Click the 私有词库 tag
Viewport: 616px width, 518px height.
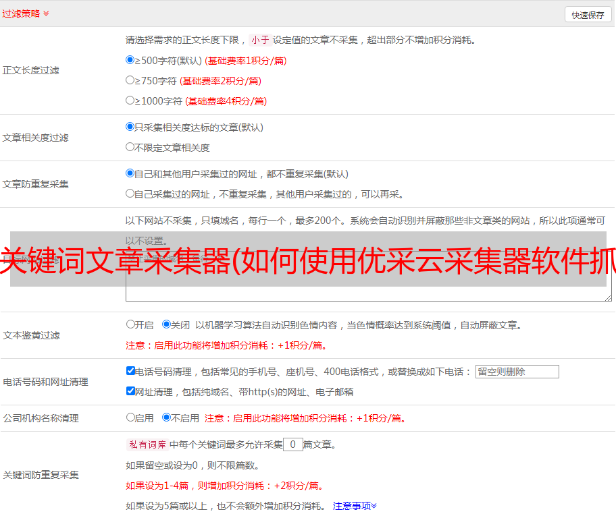pyautogui.click(x=145, y=444)
